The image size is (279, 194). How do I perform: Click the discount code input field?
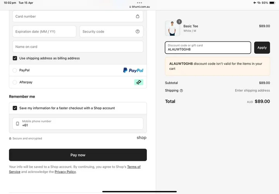(208, 48)
